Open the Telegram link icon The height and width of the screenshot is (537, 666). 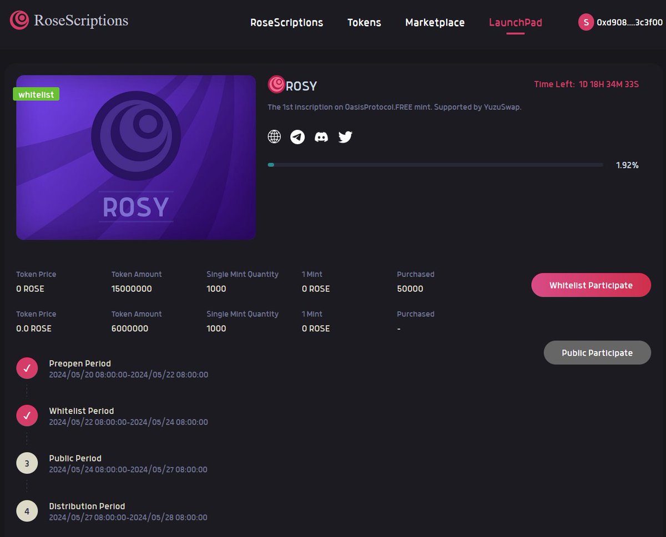[x=297, y=136]
